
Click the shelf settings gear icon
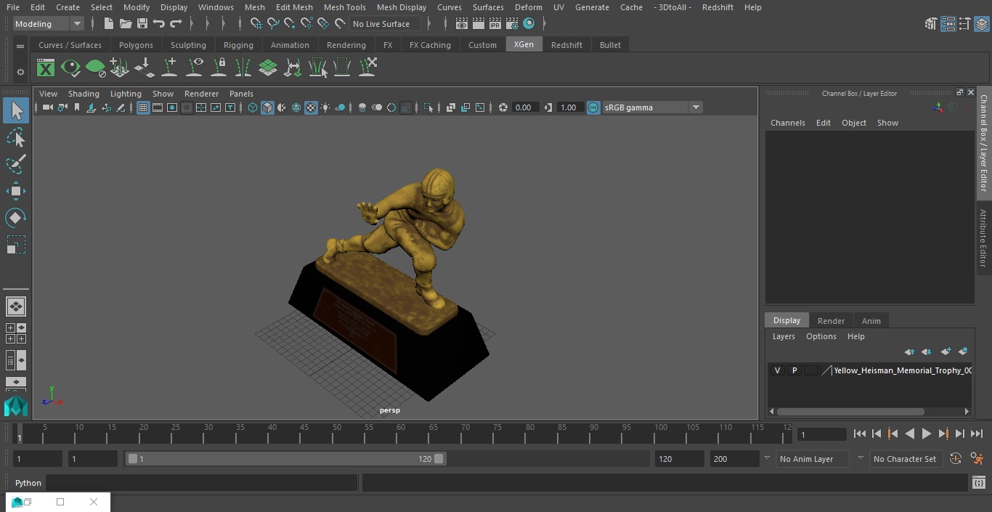pos(20,72)
